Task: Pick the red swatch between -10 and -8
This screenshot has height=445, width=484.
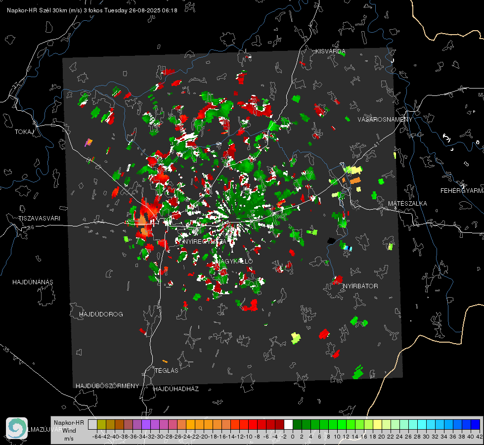Action: 253,424
